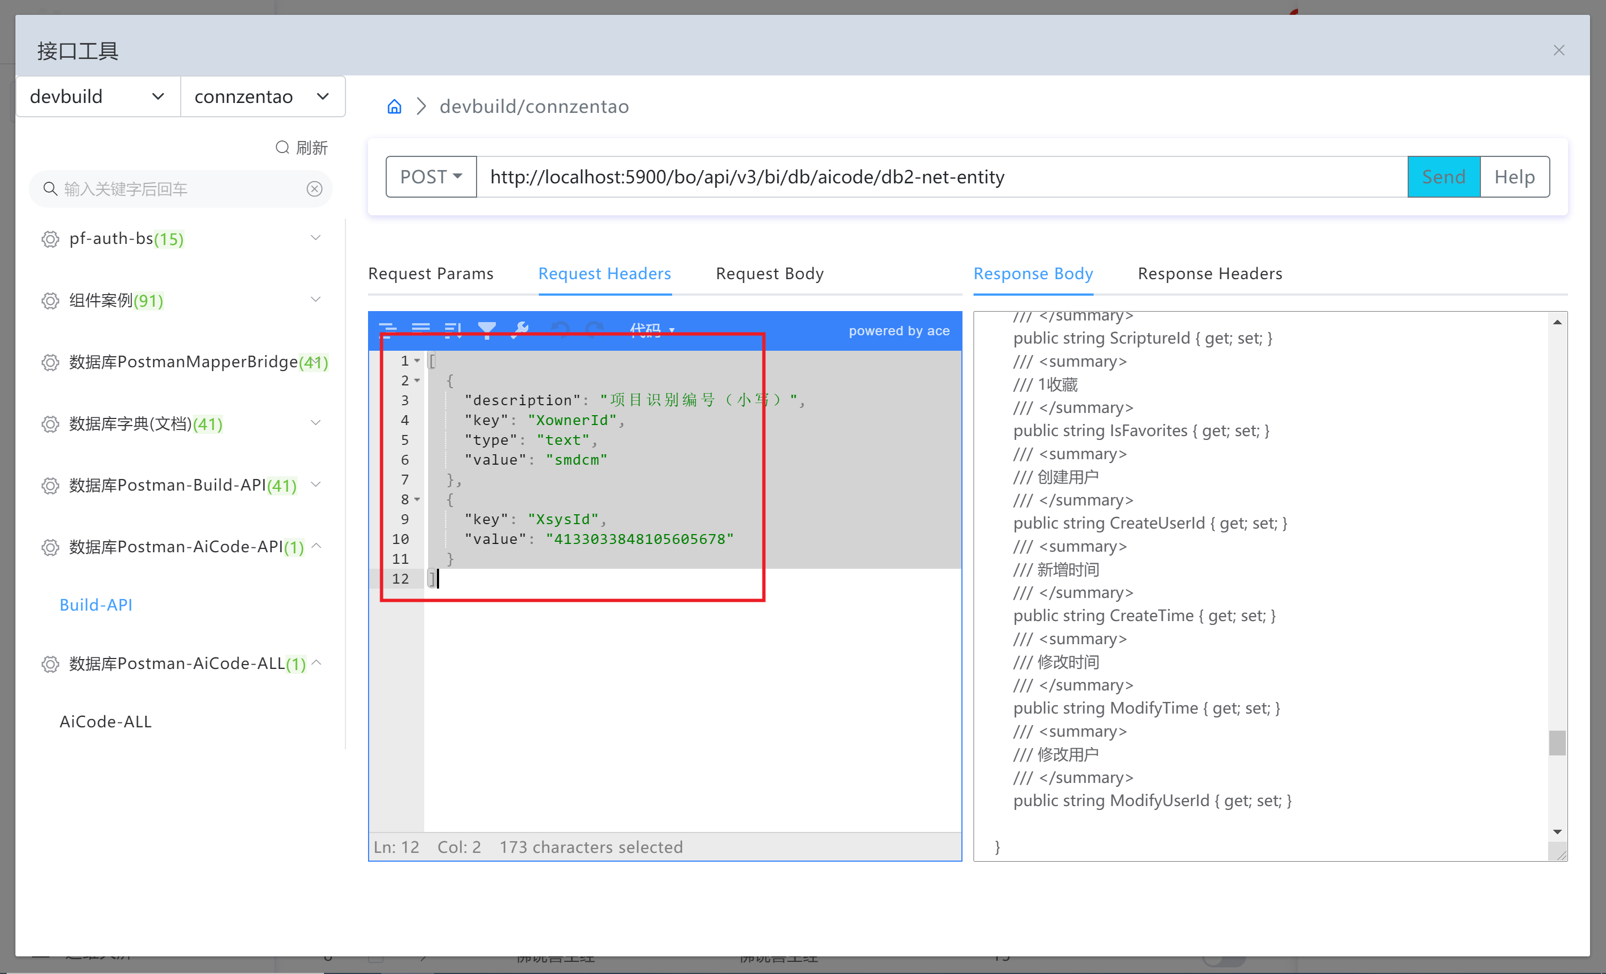The image size is (1606, 974).
Task: Click the Send button
Action: click(1443, 177)
